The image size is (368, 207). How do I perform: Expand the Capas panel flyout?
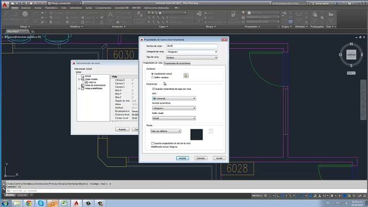[163, 26]
